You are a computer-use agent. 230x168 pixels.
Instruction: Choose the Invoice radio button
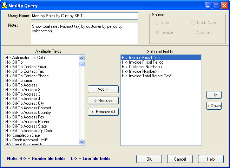coord(157,32)
